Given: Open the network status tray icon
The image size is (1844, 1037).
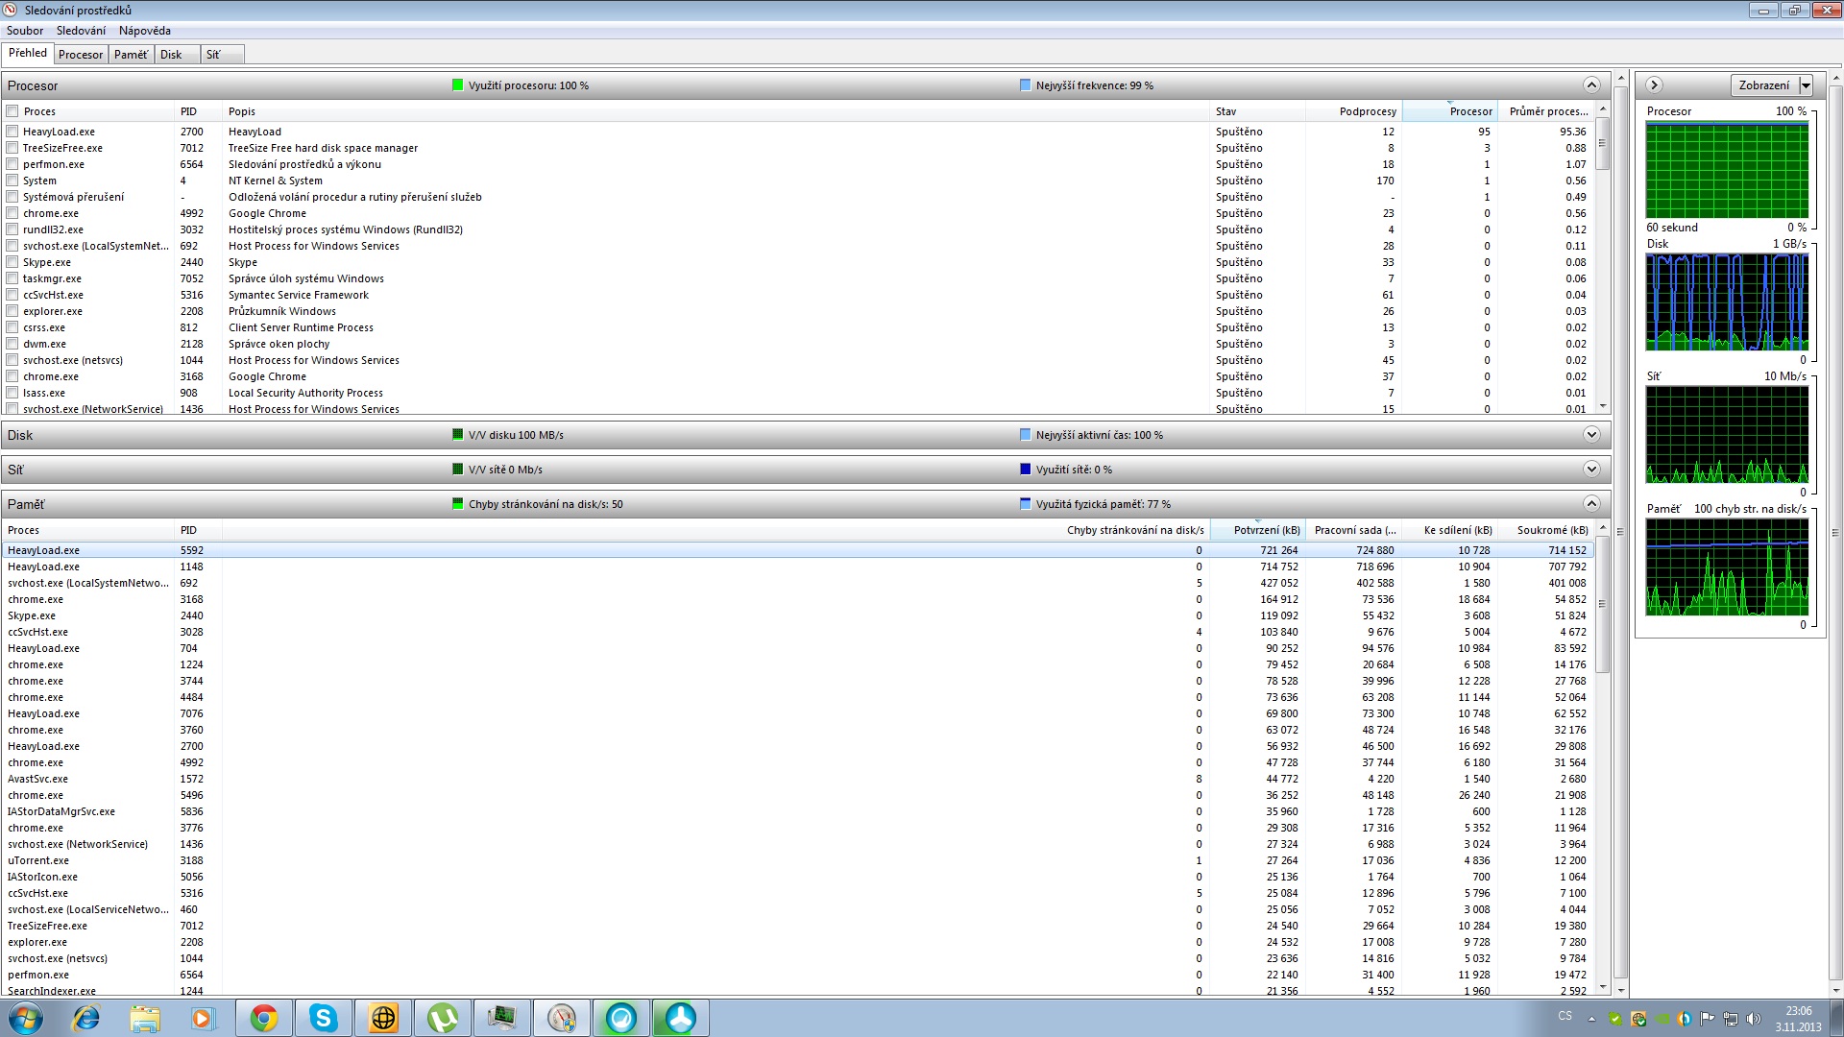Looking at the screenshot, I should pos(1731,1019).
